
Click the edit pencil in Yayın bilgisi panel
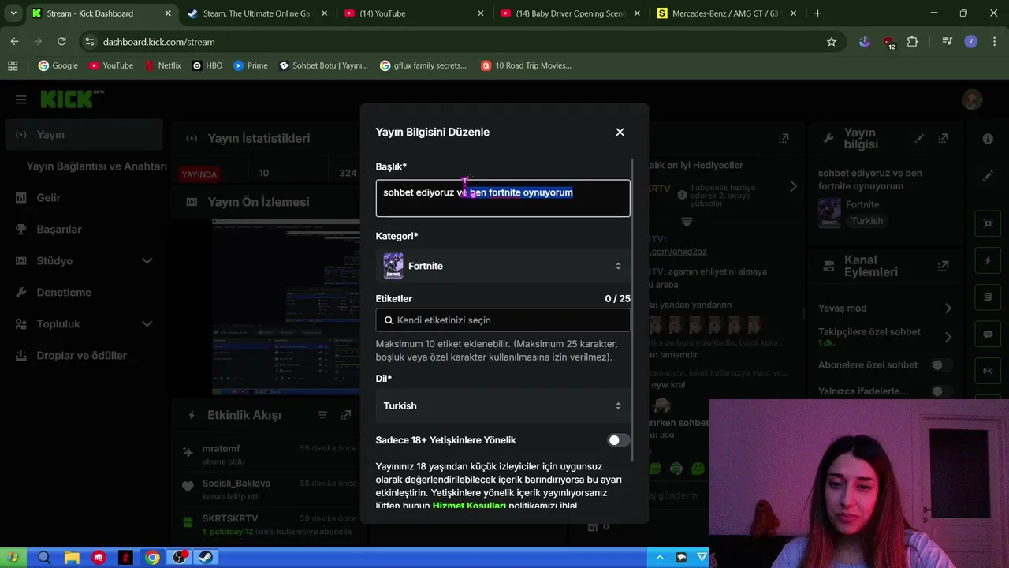coord(919,138)
